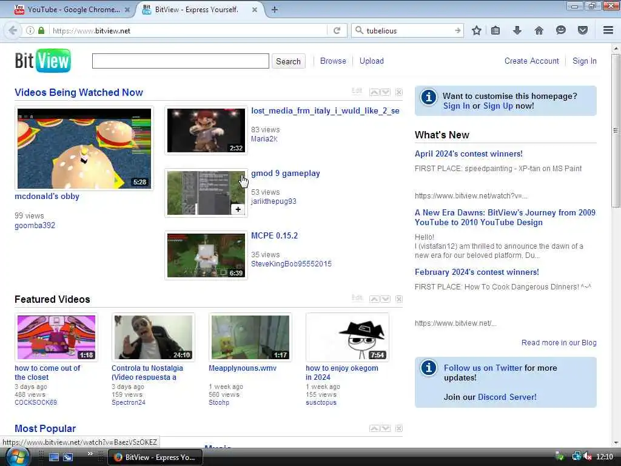Screen dimensions: 621x466
Task: Click the BitView logo
Action: coord(43,61)
